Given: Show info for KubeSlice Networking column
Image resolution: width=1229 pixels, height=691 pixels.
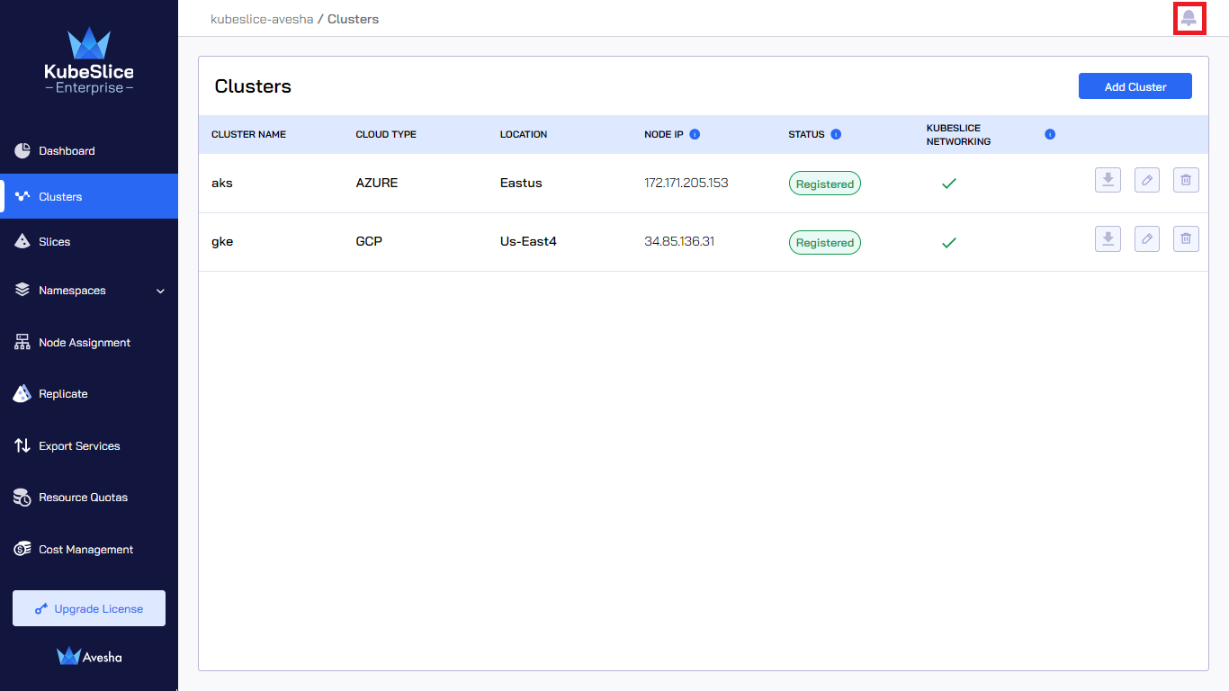Looking at the screenshot, I should (1050, 134).
